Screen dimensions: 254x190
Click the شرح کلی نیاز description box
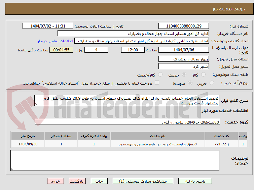pyautogui.click(x=127, y=100)
